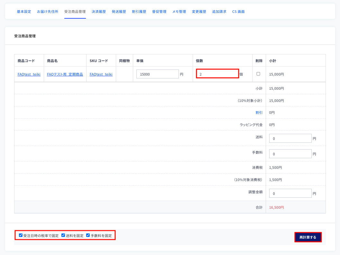This screenshot has width=340, height=255.
Task: Open the 割引履歴 tab
Action: tap(139, 12)
